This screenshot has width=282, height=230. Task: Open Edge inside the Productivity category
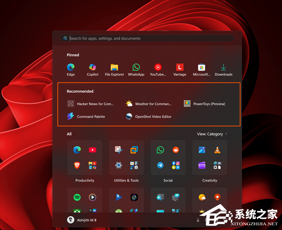click(x=77, y=150)
